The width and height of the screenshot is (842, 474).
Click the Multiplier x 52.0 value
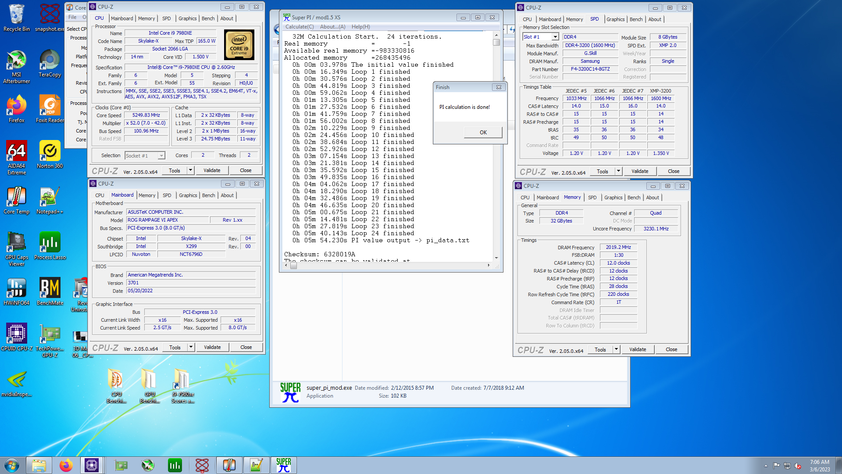coord(146,123)
